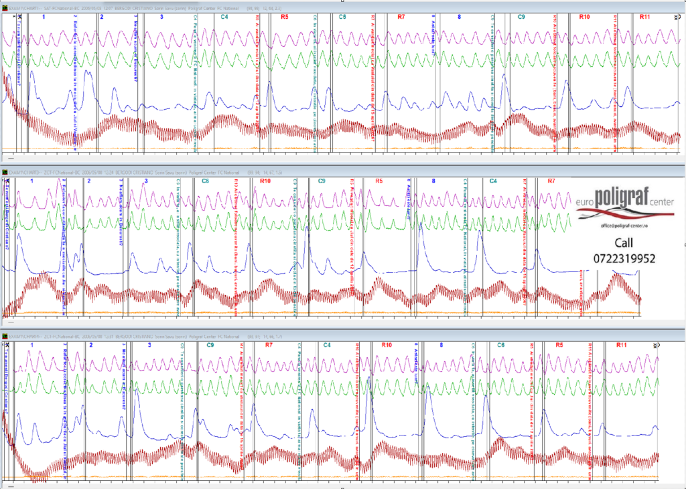Select question 8 marker in the 12:31 ZCT chart
Screen dimensions: 686x489
click(441, 345)
